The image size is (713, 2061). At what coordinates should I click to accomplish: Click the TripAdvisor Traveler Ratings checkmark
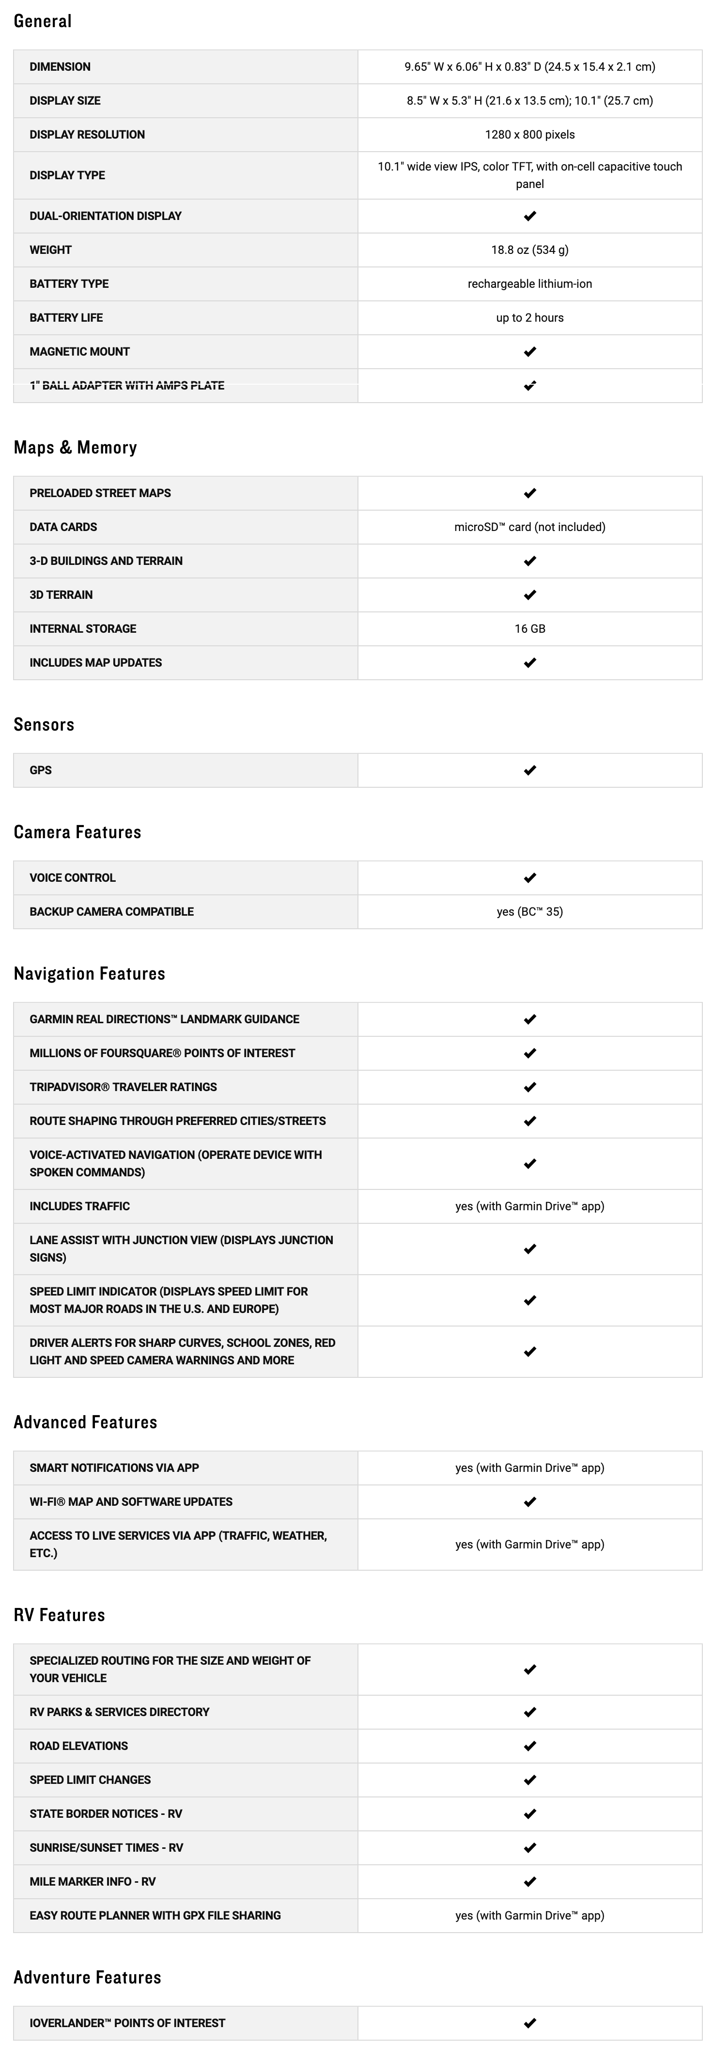530,1087
